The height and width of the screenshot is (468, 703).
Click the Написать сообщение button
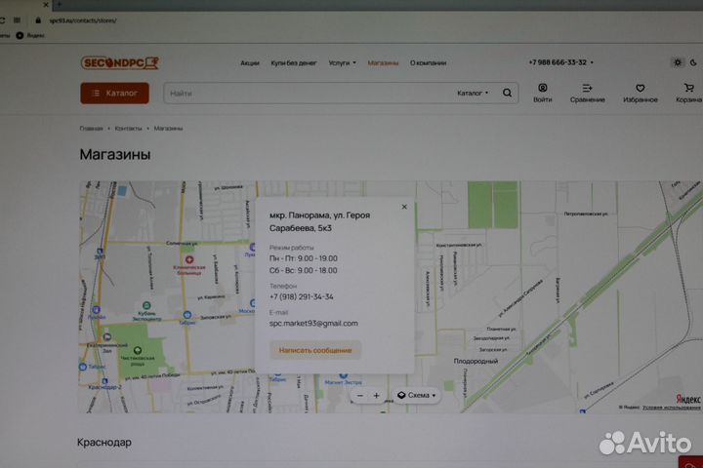tap(314, 349)
